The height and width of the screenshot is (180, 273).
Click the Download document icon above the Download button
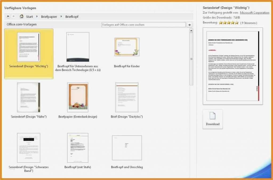tap(212, 115)
